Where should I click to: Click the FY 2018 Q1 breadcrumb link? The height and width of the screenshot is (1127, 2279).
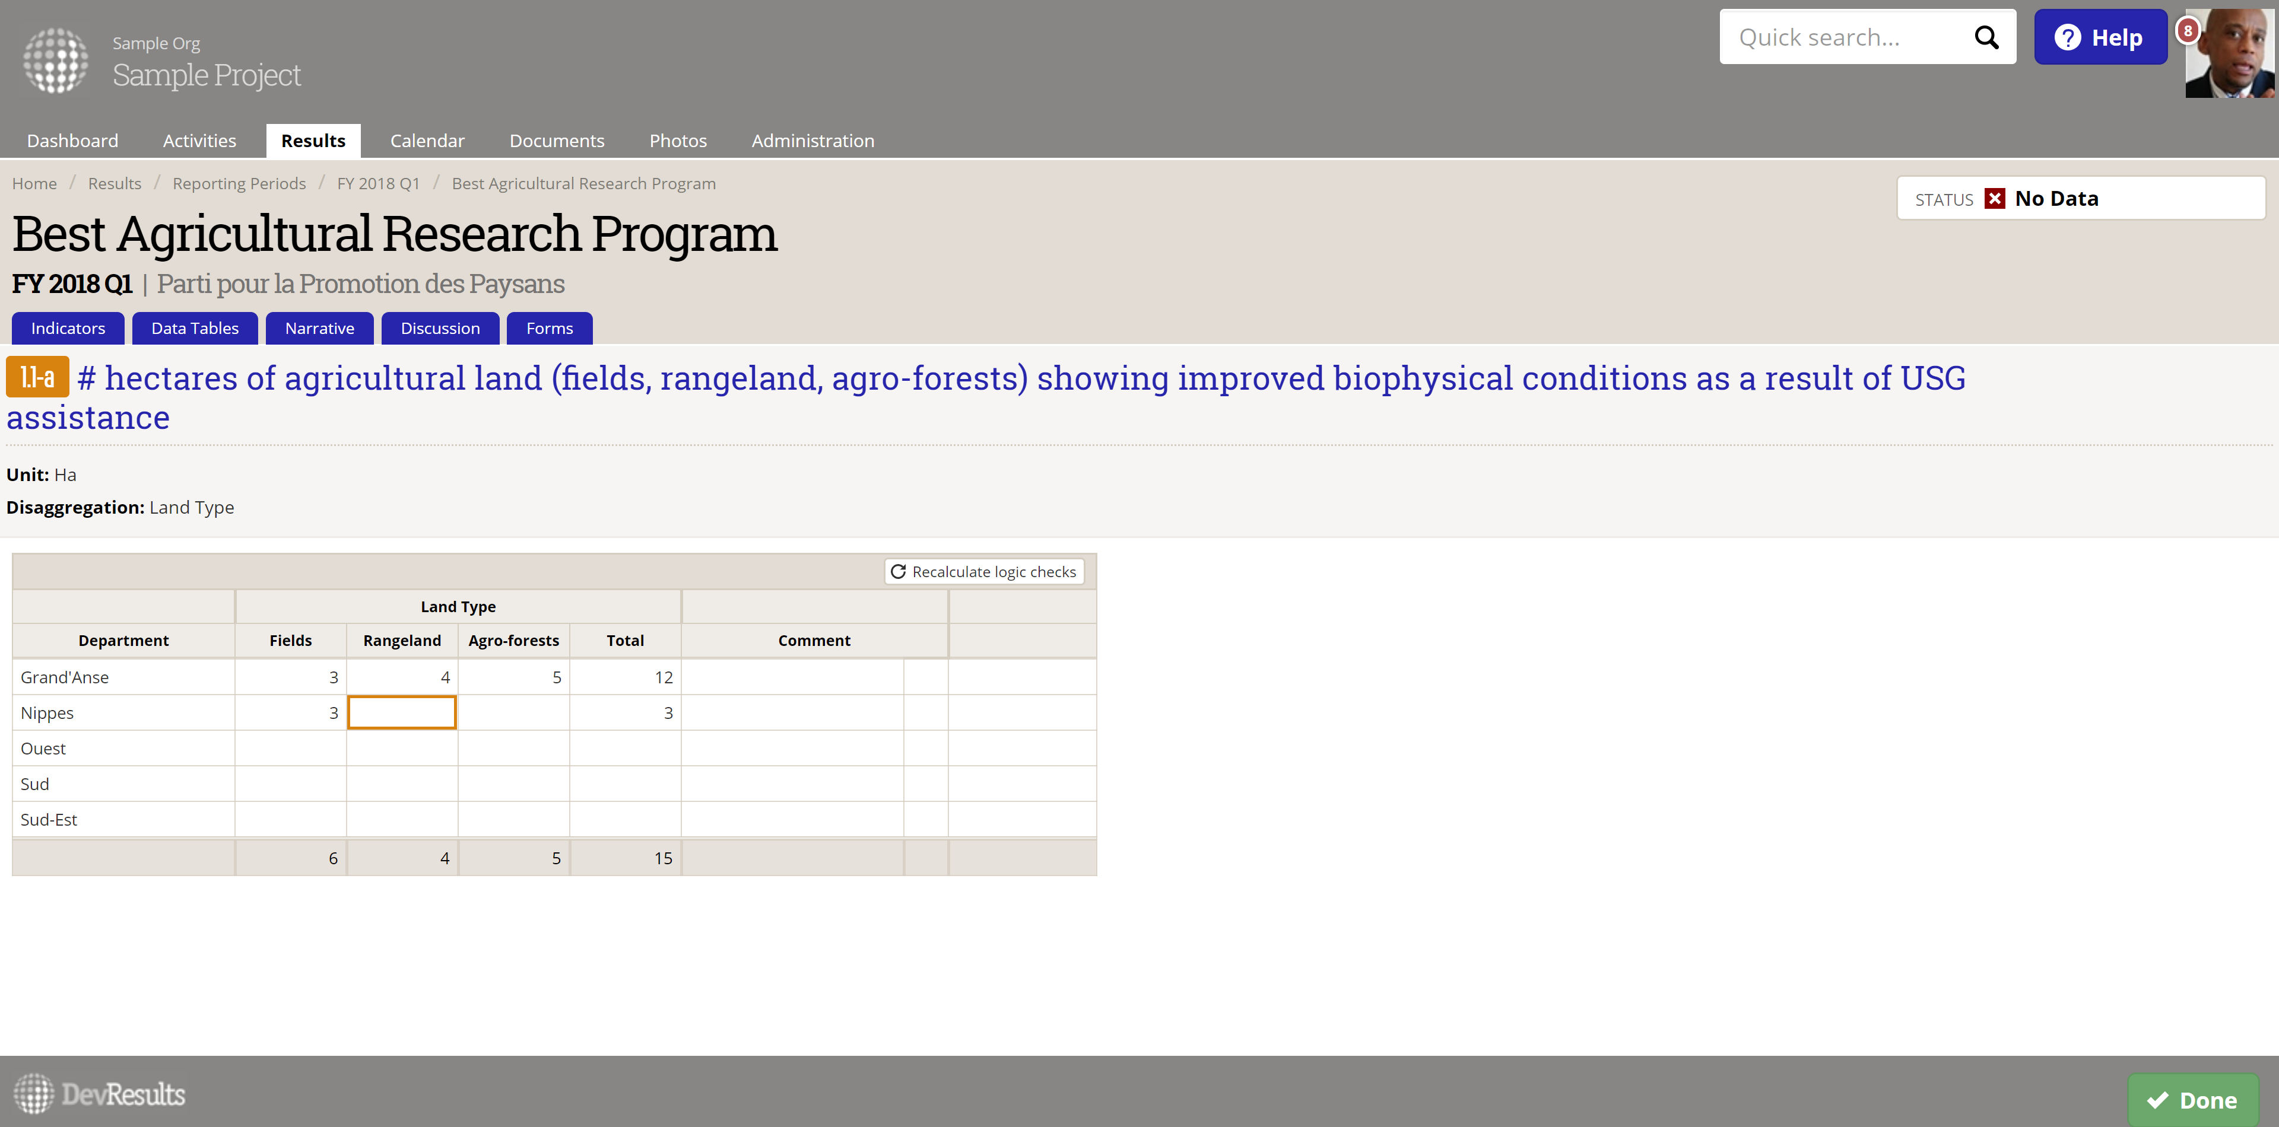(x=378, y=183)
